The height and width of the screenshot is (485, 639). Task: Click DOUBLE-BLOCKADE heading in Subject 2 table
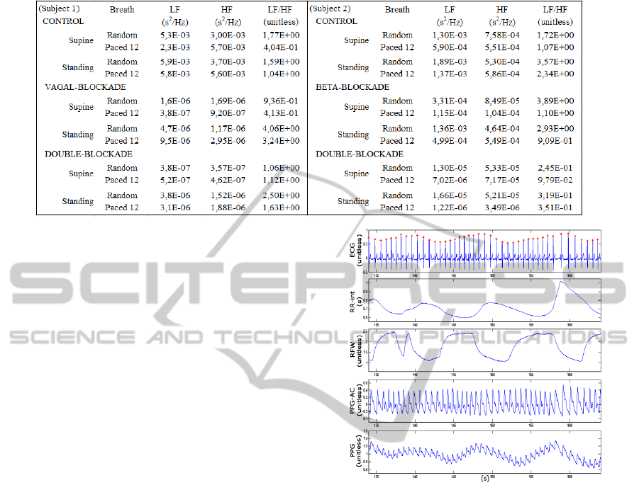pyautogui.click(x=359, y=154)
